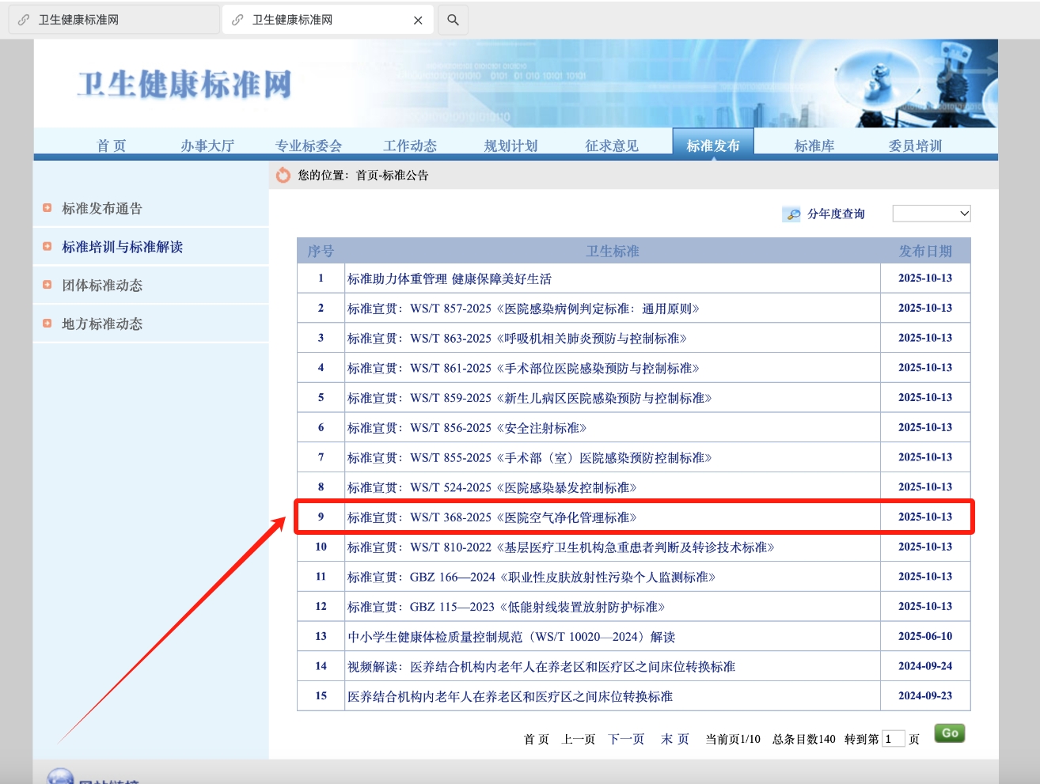Viewport: 1040px width, 784px height.
Task: Go to 下一页 in pagination
Action: click(626, 739)
